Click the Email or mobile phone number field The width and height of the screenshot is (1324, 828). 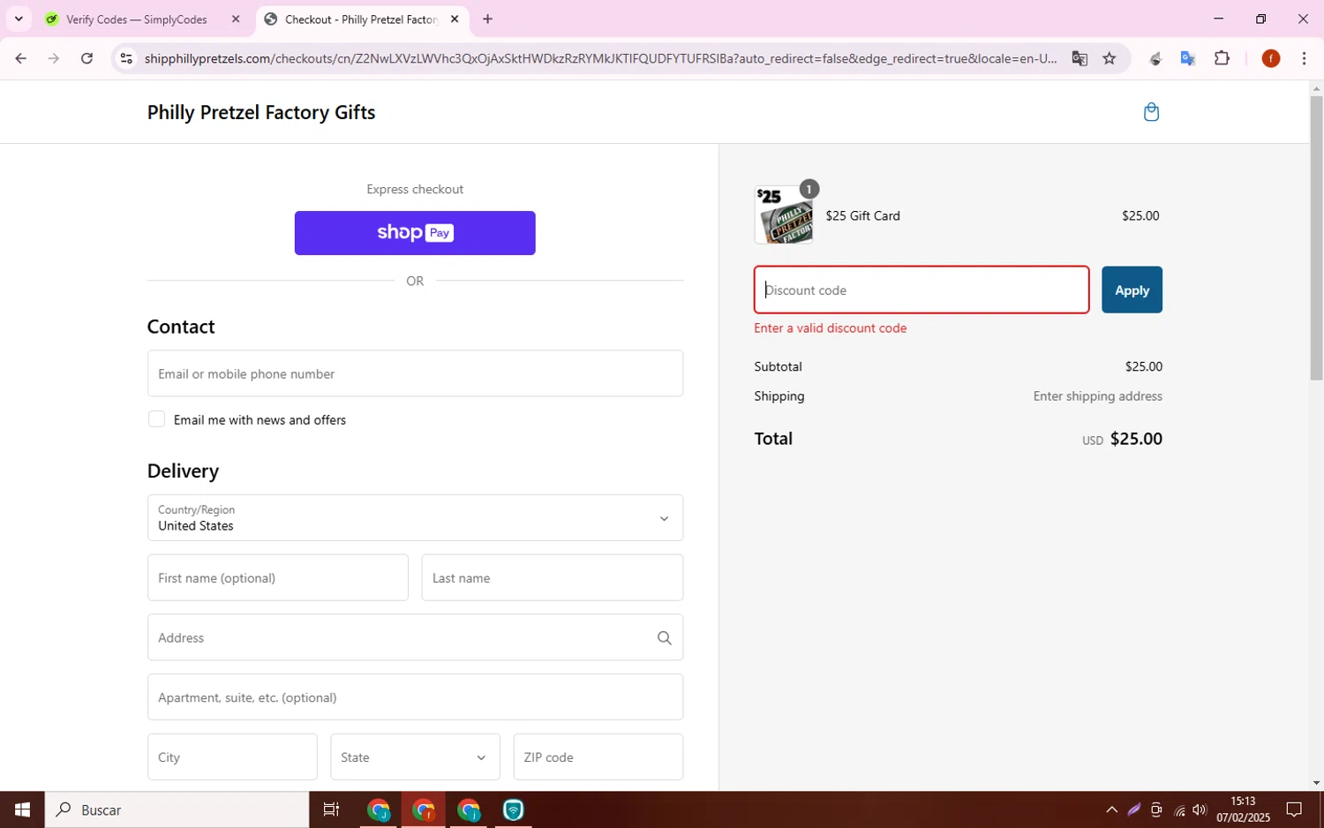tap(415, 373)
